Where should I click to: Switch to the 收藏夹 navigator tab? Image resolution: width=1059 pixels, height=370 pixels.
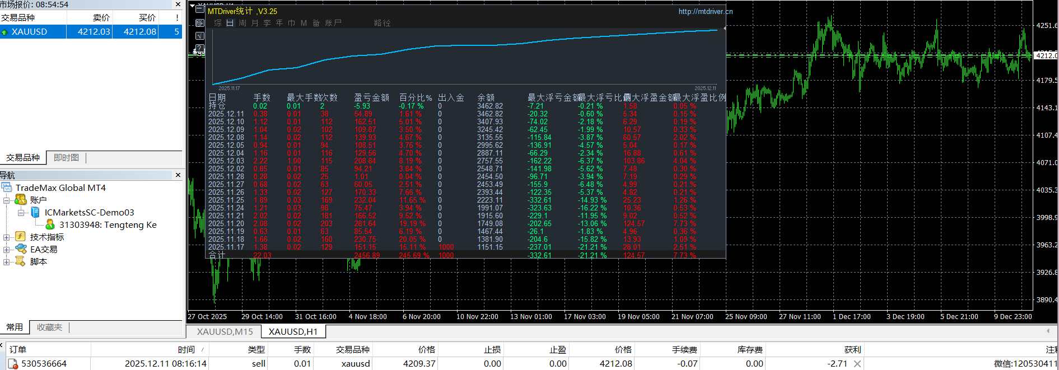49,327
